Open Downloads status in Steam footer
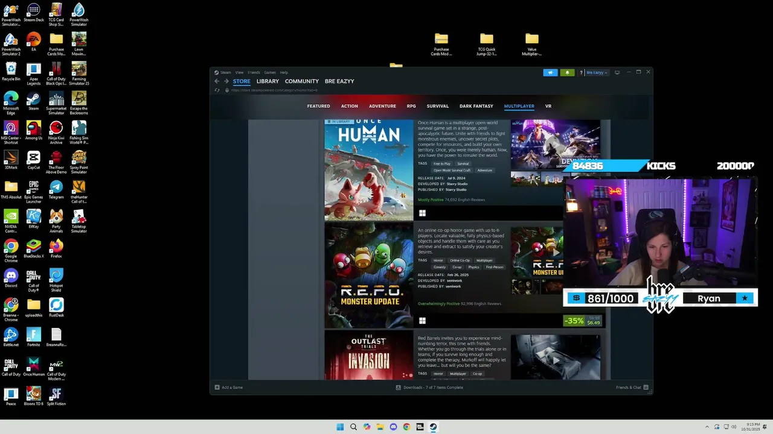Screen dimensions: 773x434 click(x=429, y=388)
